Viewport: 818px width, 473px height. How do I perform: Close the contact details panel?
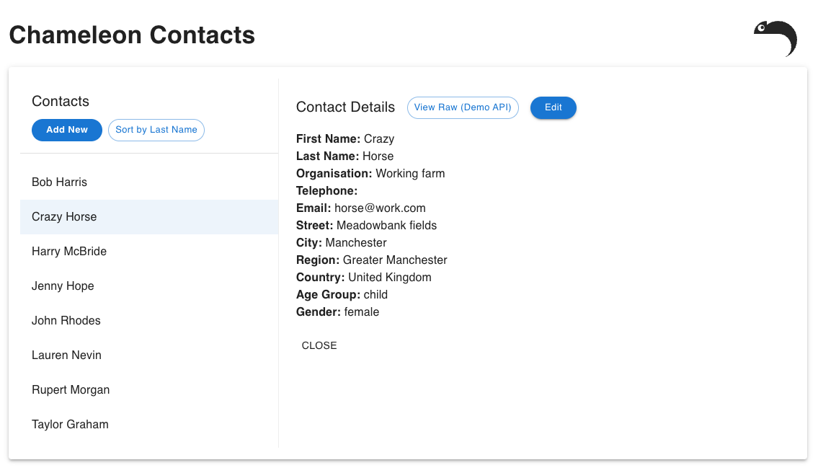click(x=319, y=345)
